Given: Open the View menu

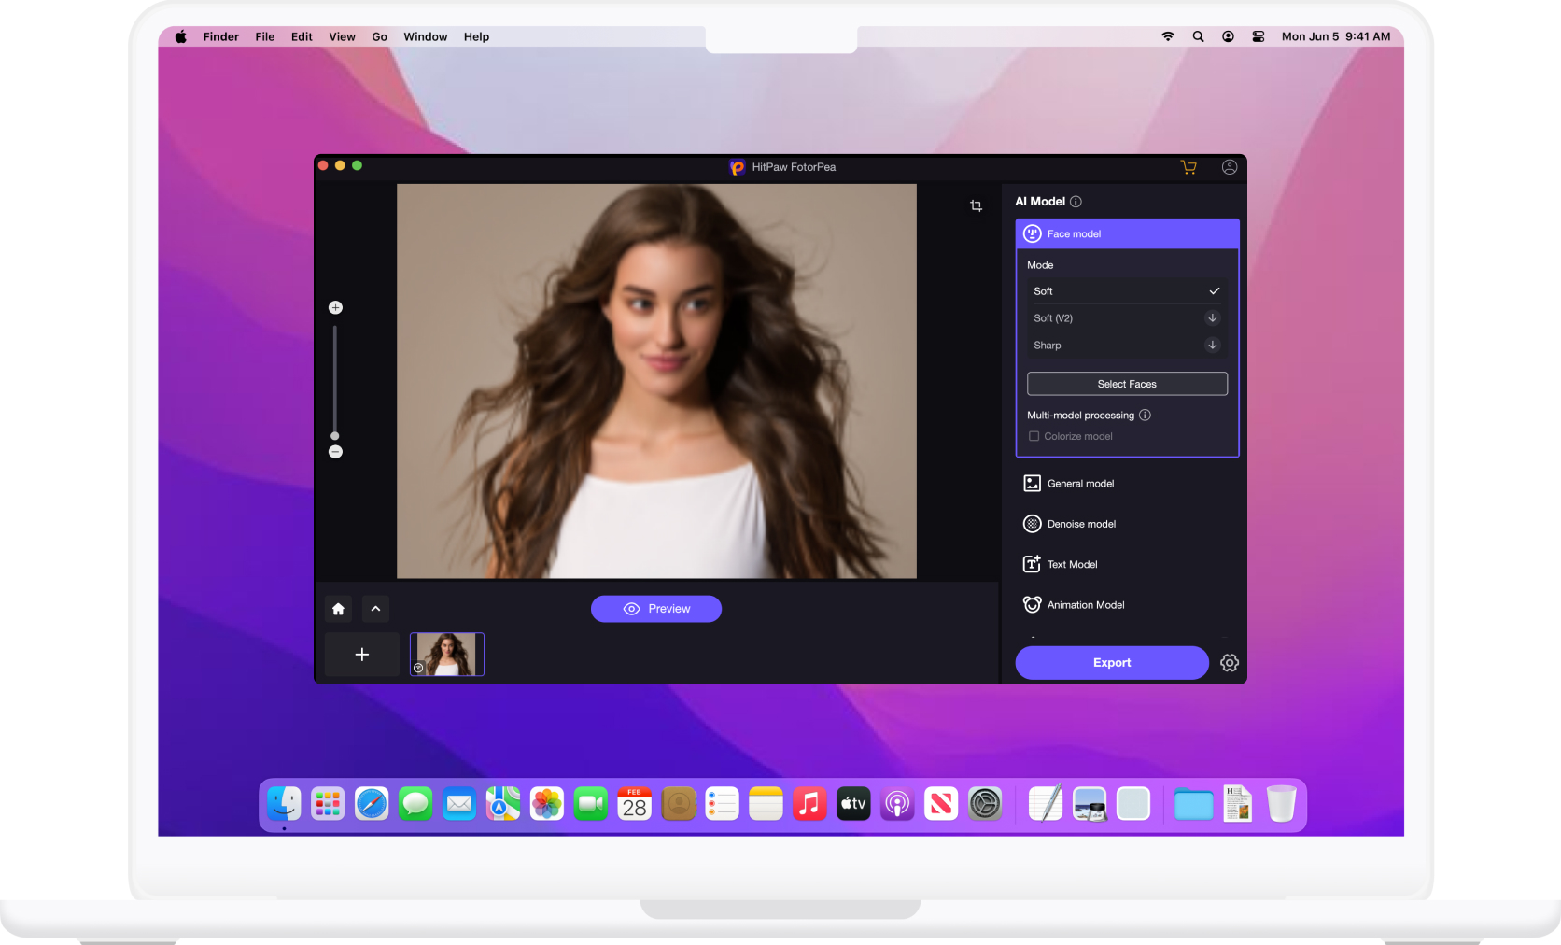Looking at the screenshot, I should [x=342, y=36].
